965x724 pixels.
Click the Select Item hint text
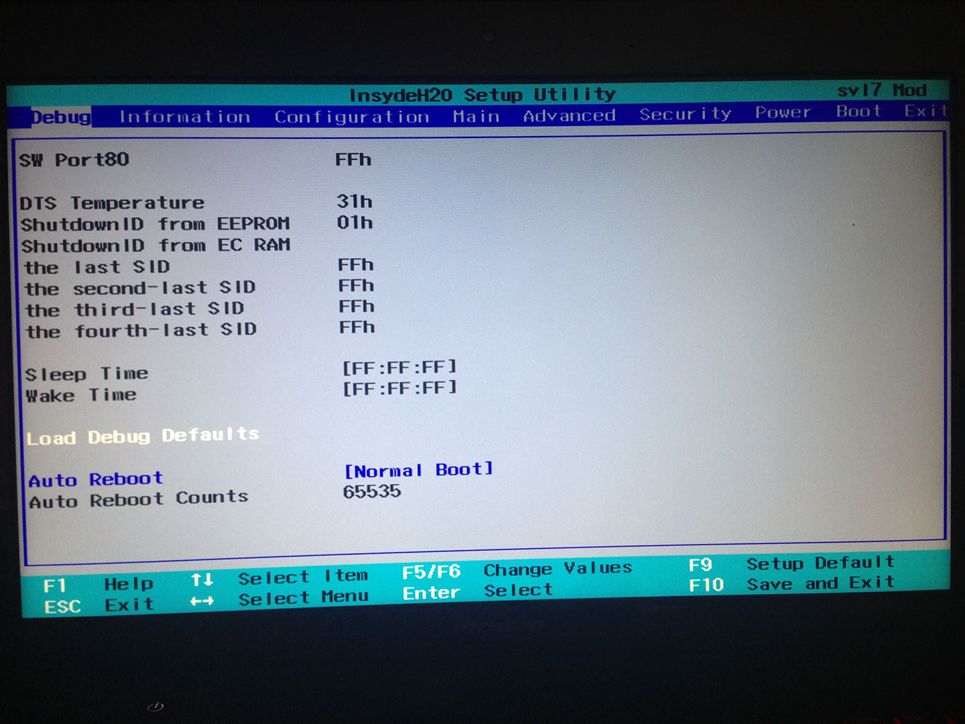(303, 577)
